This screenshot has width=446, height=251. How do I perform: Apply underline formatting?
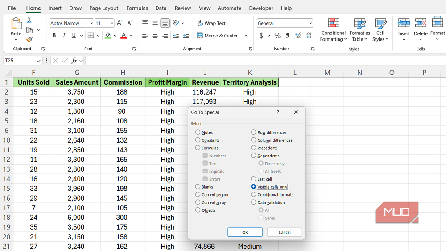(74, 36)
